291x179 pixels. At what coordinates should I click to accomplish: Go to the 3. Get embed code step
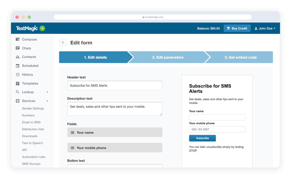(x=240, y=57)
